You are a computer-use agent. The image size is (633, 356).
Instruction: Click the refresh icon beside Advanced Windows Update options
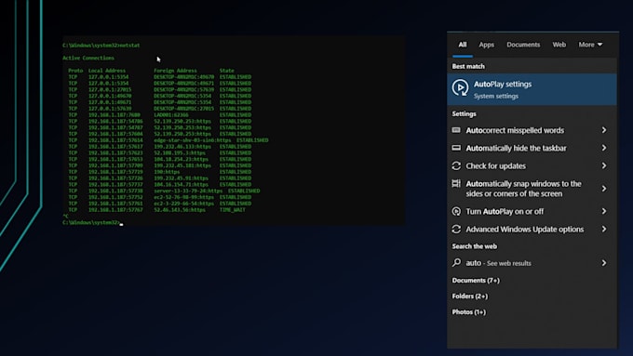[x=456, y=229]
